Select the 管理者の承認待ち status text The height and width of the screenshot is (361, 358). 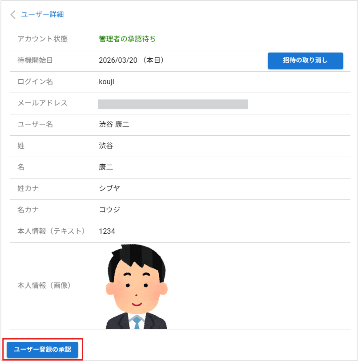pos(127,39)
